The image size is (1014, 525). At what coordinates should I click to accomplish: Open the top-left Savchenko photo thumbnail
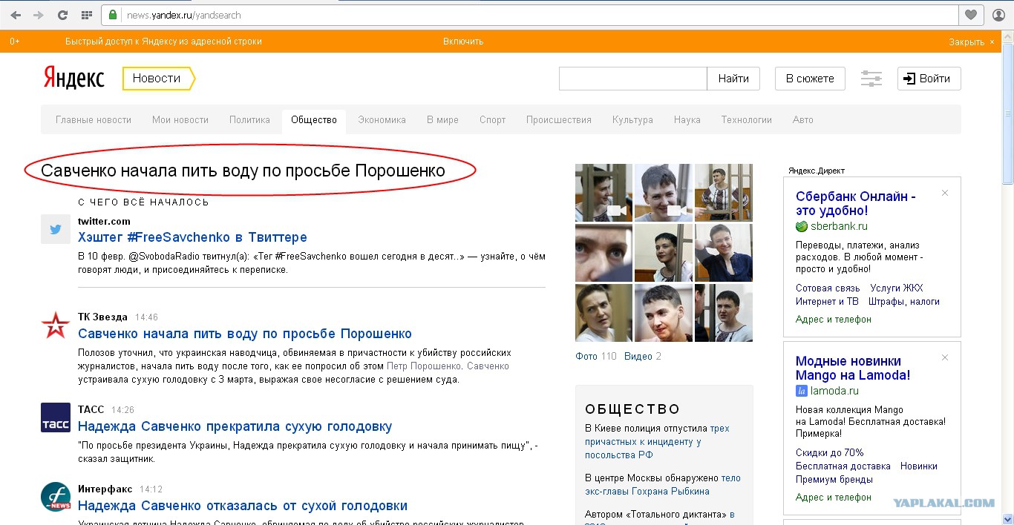click(604, 193)
